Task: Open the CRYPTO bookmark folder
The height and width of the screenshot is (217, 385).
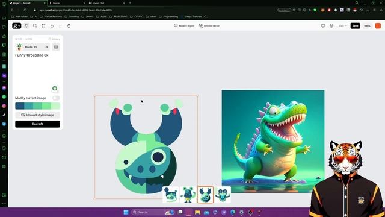Action: click(x=137, y=17)
